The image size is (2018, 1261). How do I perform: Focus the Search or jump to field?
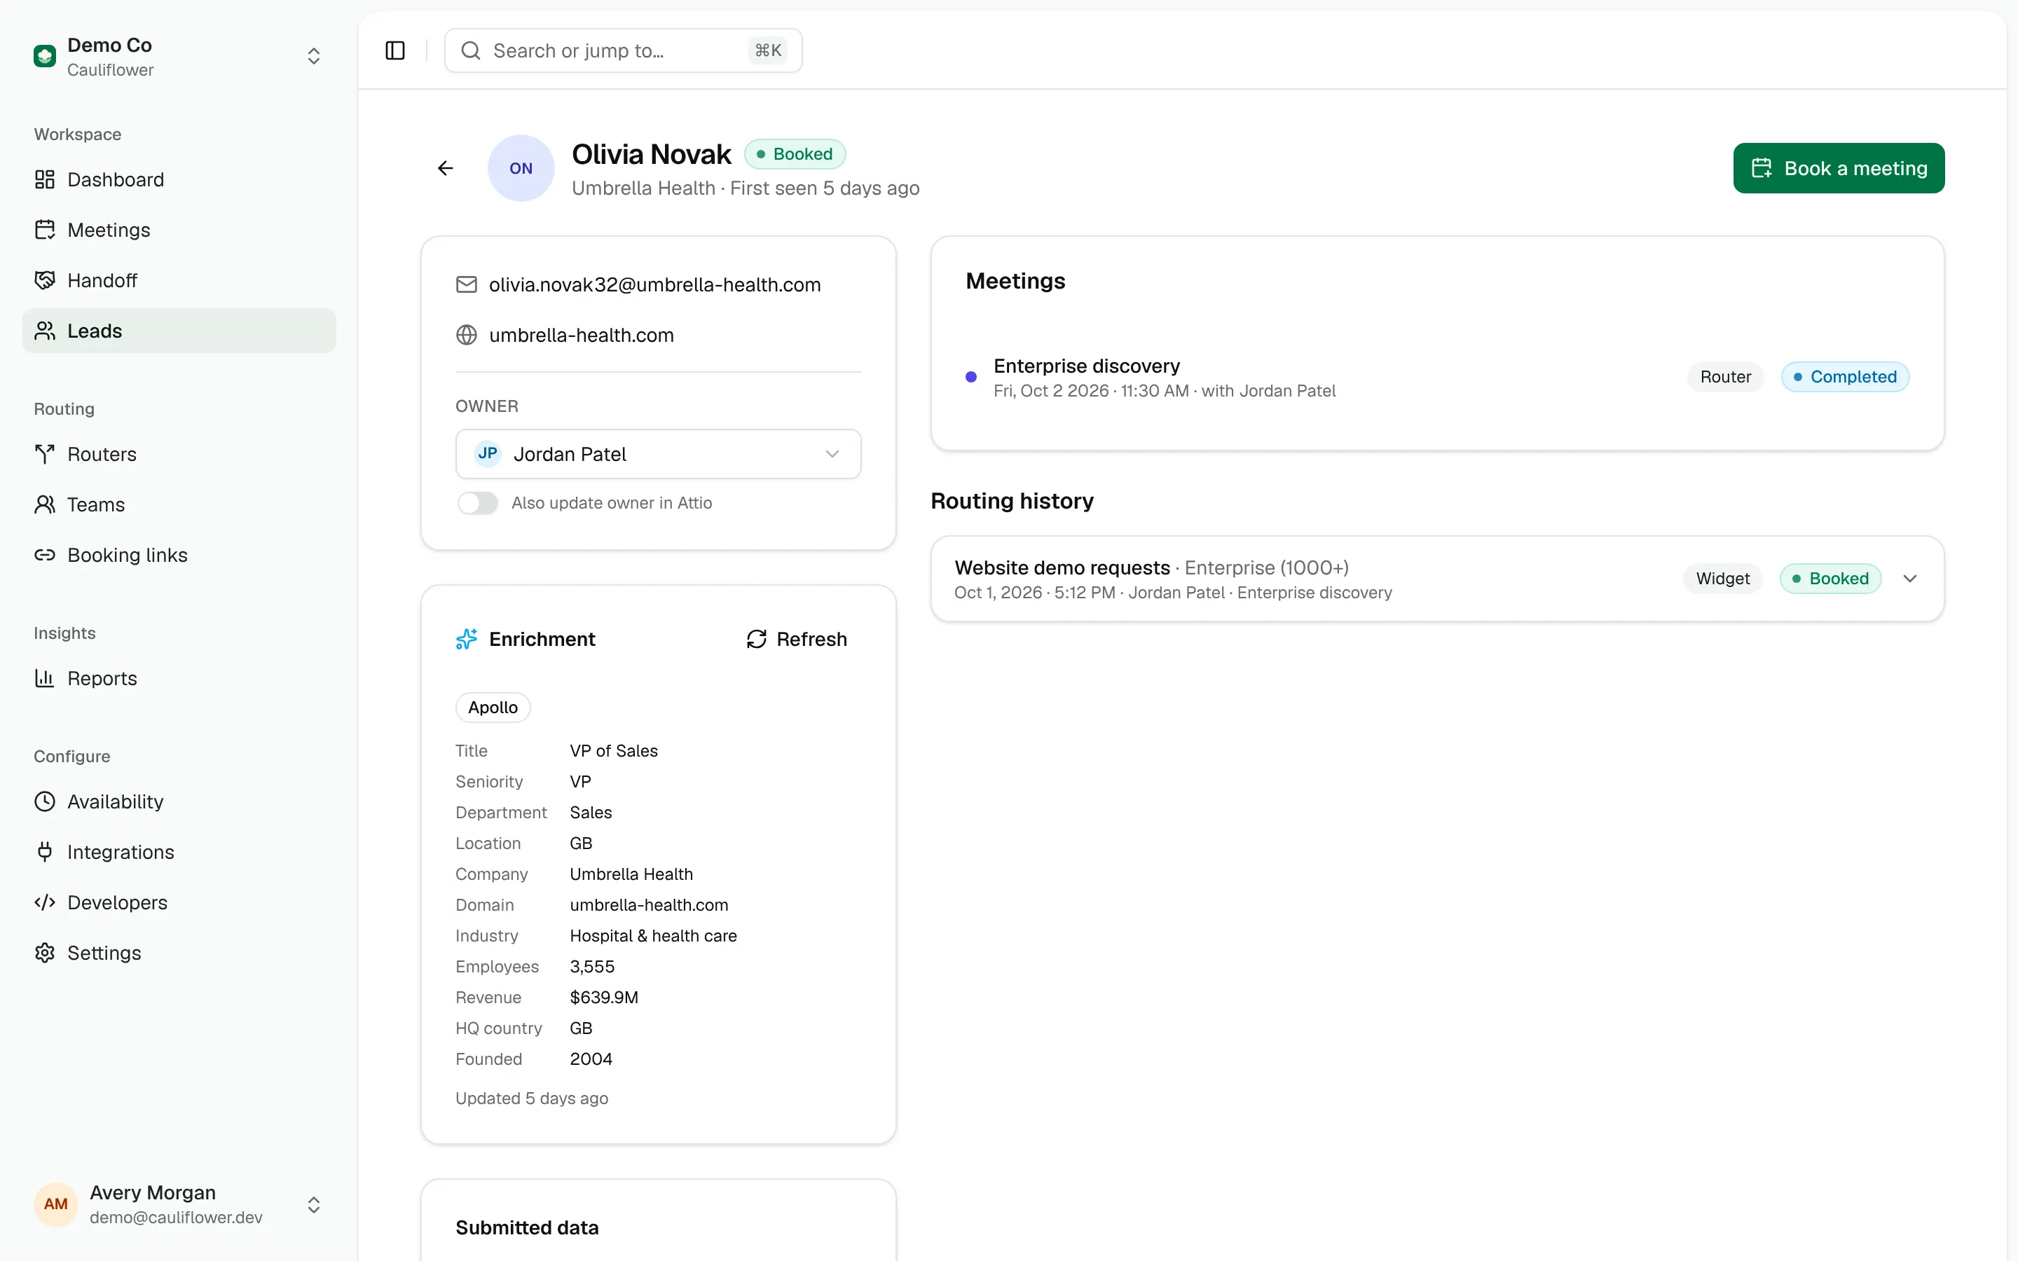click(623, 51)
